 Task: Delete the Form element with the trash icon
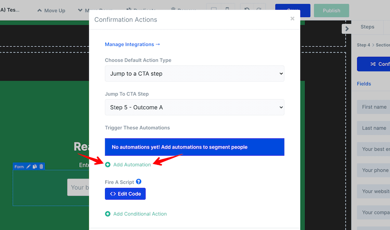point(41,166)
